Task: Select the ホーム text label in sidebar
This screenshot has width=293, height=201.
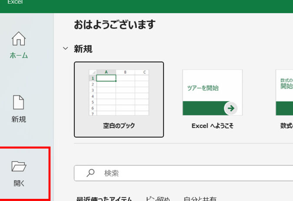Action: click(19, 55)
